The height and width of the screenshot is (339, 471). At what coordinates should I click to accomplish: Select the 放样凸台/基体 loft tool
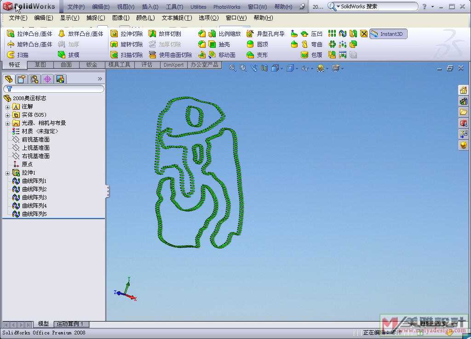click(81, 34)
